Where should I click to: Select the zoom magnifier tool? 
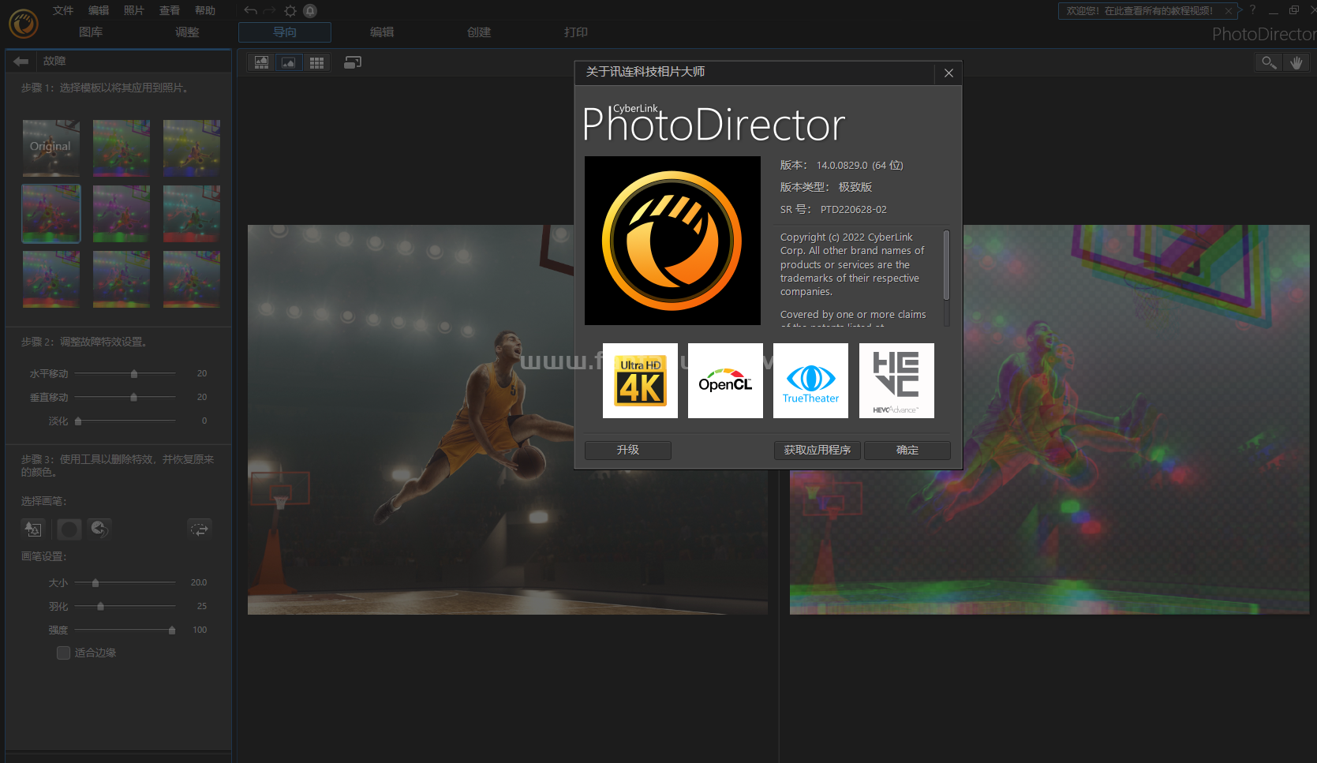[x=1268, y=62]
